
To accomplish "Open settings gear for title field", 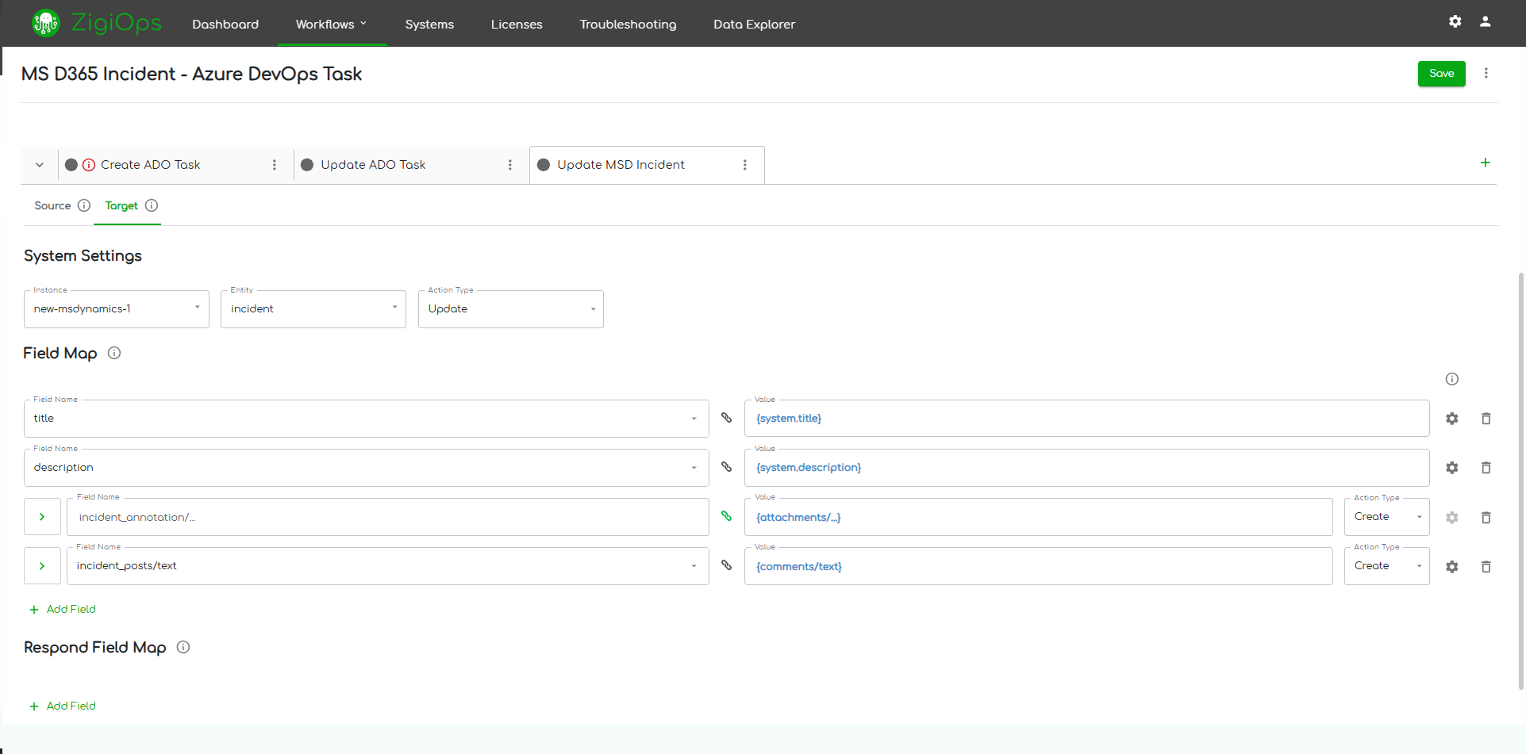I will click(1452, 419).
